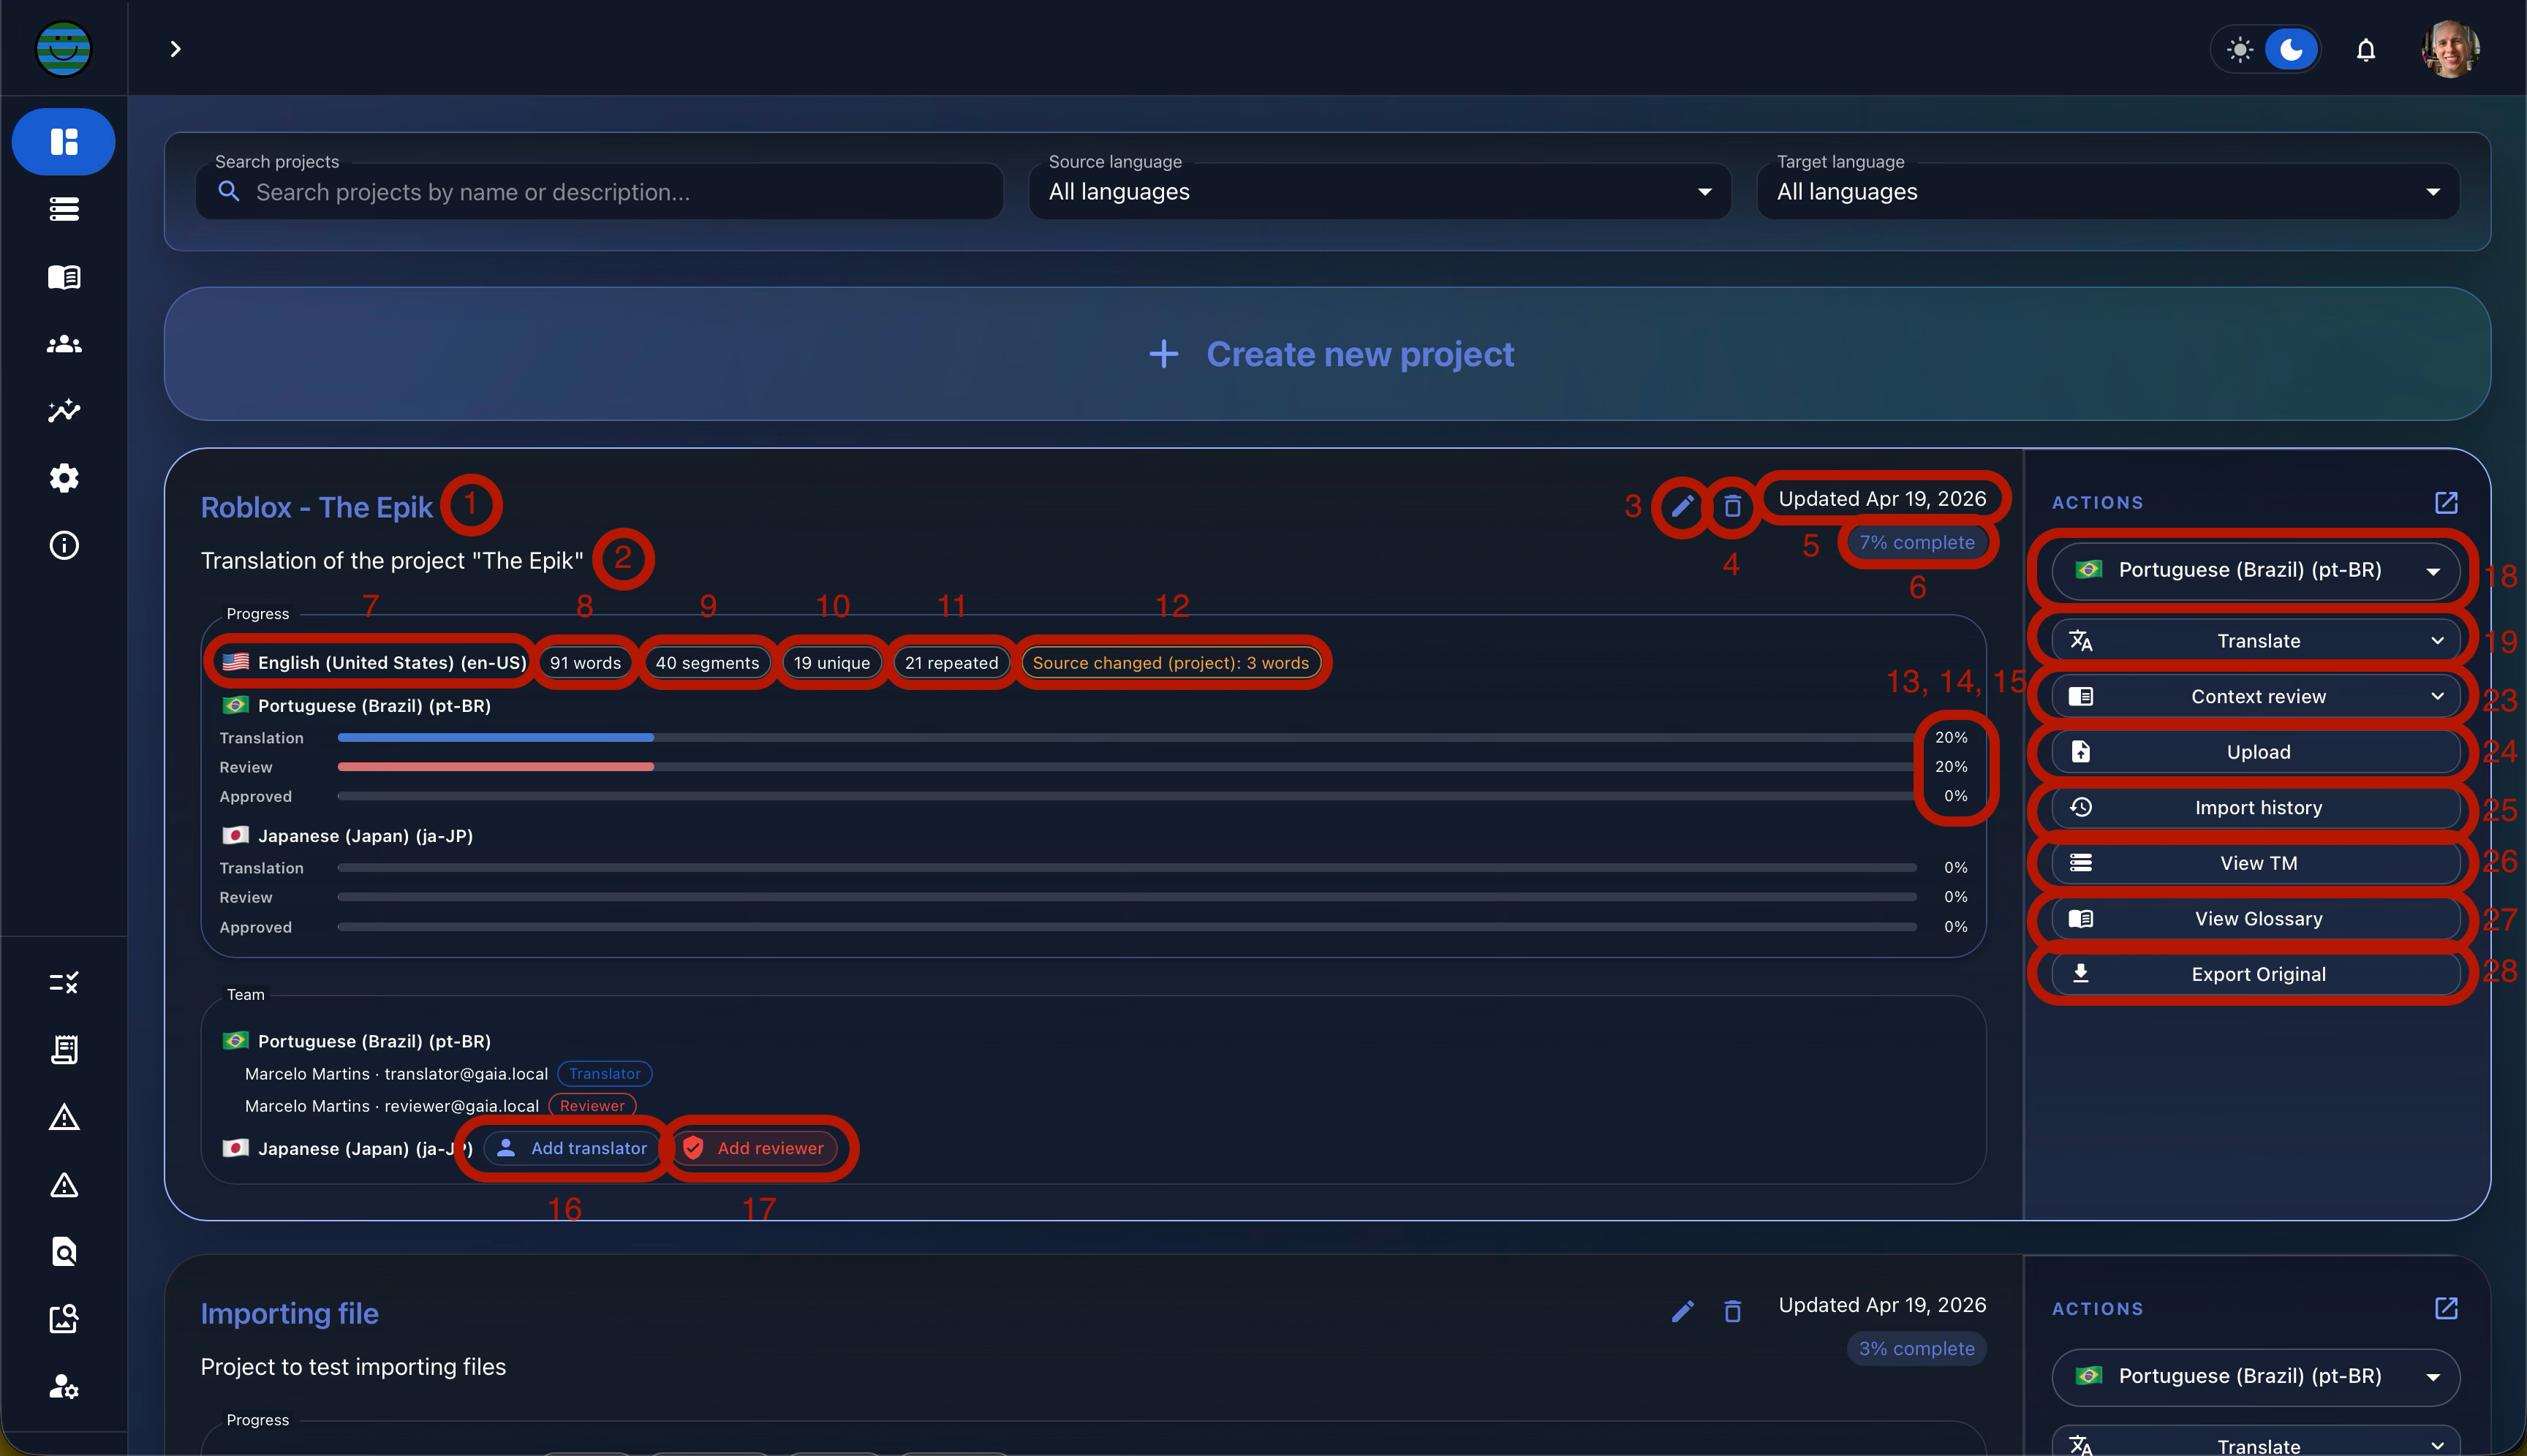Open the open-book glossary sidebar icon
Viewport: 2527px width, 1456px height.
(x=64, y=277)
